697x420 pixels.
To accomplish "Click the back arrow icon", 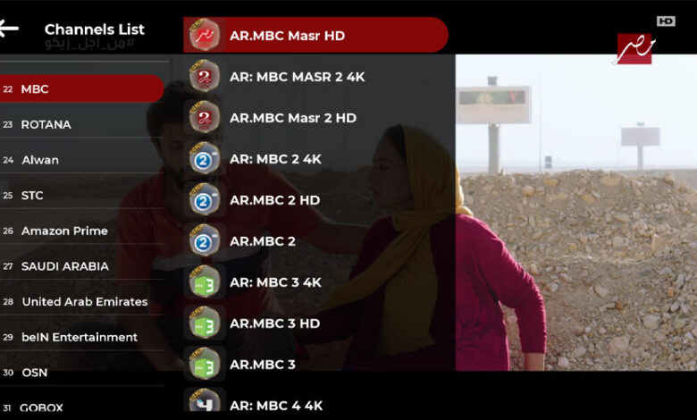I will 8,29.
